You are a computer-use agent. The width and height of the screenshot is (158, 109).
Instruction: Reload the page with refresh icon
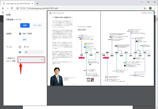(x=12, y=8)
